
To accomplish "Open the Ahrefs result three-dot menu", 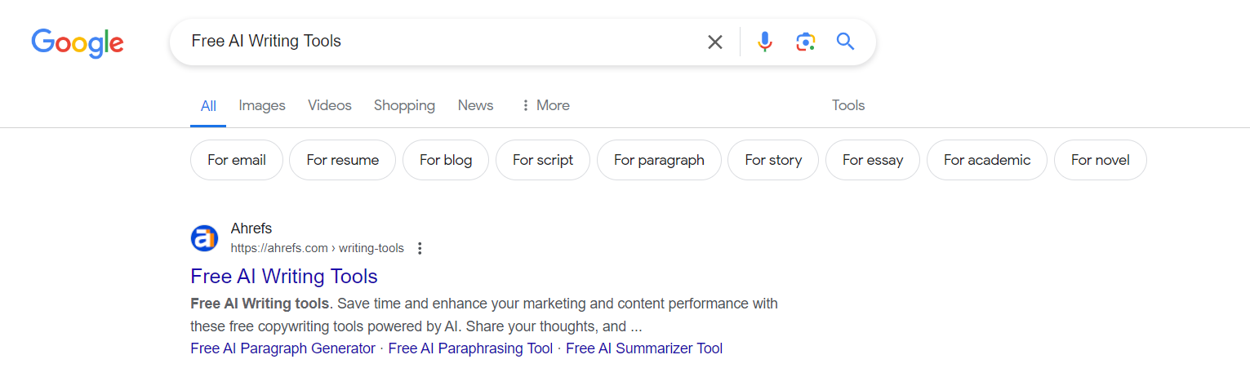I will coord(420,248).
